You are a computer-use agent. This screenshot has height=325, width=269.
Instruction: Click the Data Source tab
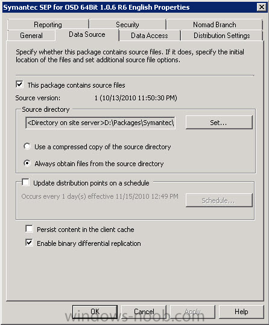tap(87, 34)
